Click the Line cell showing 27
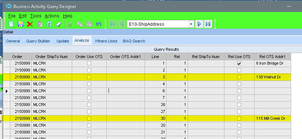Viewport: 302px width, 139px height. (156, 111)
